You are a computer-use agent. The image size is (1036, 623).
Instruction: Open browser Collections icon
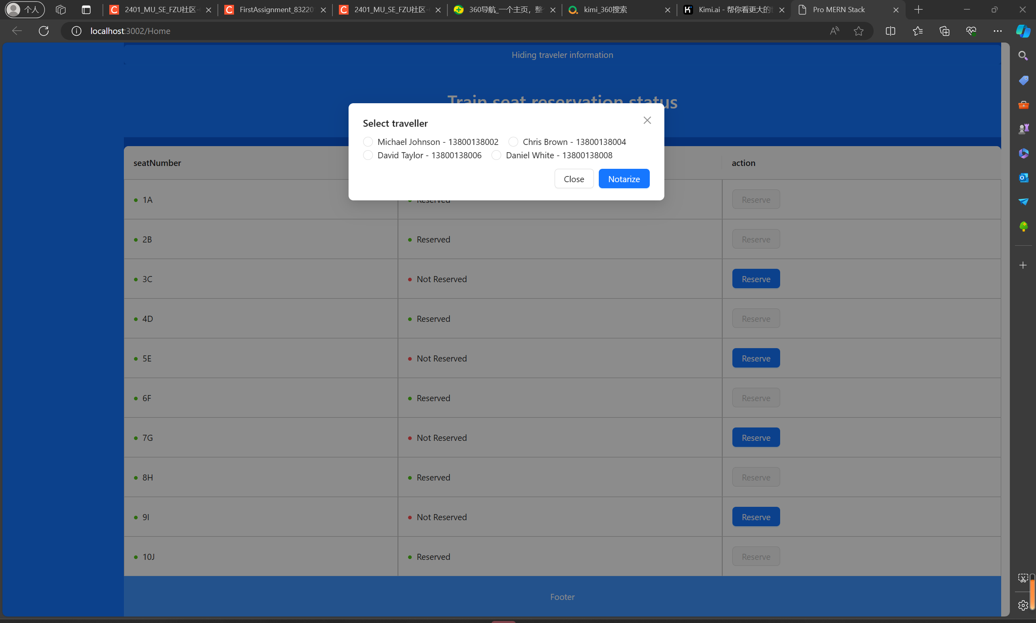944,31
